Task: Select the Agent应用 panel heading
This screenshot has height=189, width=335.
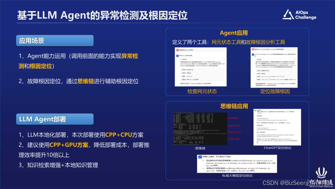Action: click(234, 33)
